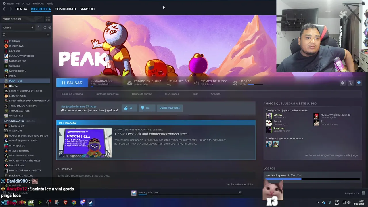
Task: Open Brave browser from taskbar
Action: [x=65, y=202]
